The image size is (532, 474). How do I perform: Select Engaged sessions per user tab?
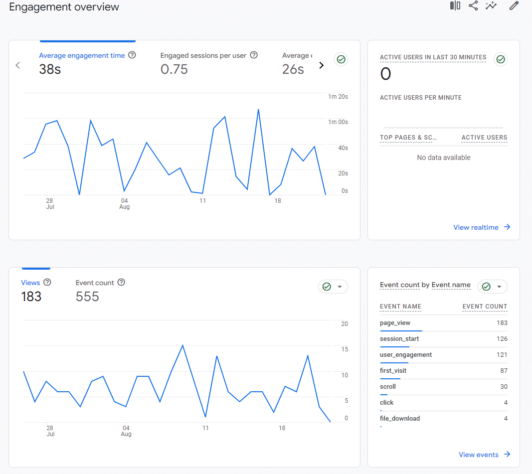[x=209, y=63]
